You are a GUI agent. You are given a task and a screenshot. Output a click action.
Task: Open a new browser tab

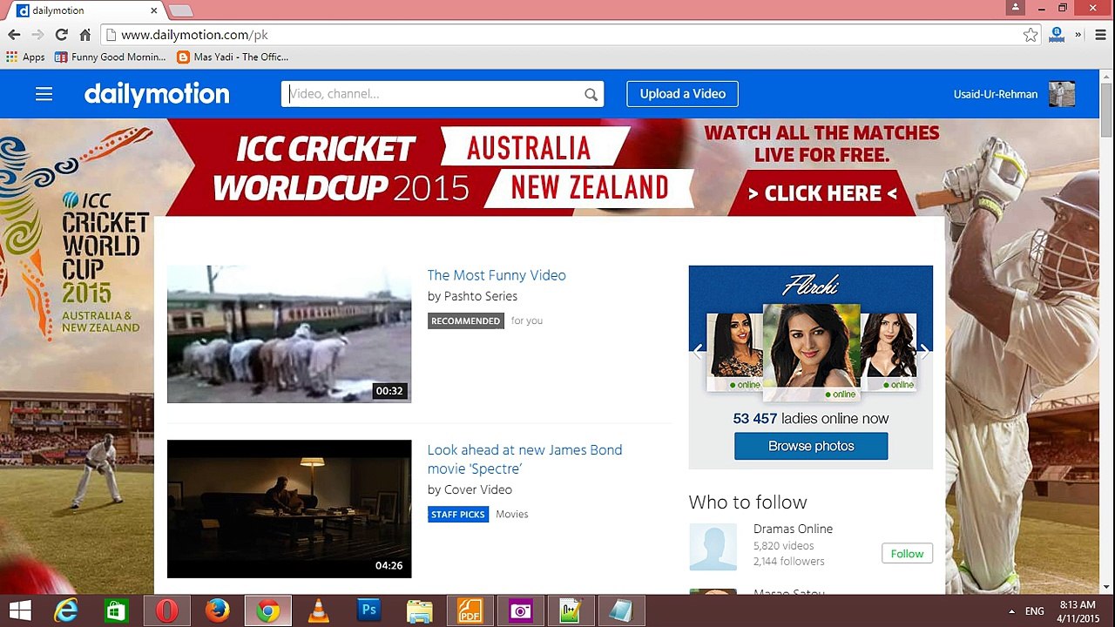tap(180, 10)
